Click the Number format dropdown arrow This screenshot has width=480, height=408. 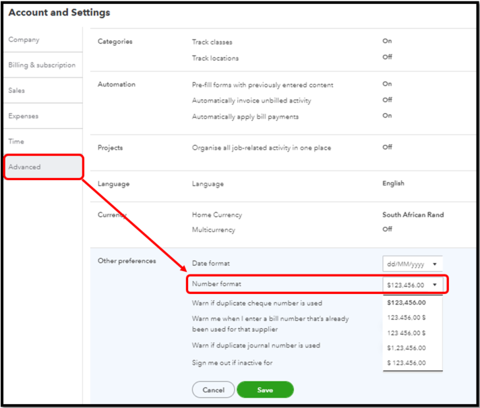(435, 285)
